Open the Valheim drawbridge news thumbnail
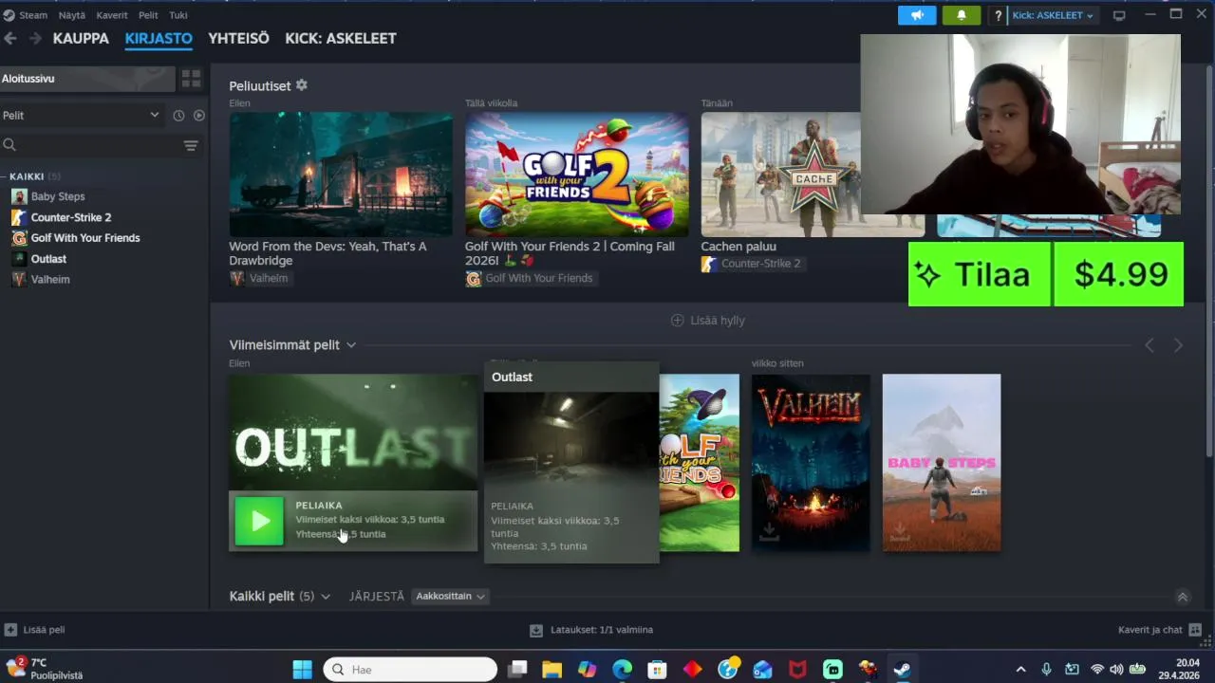Screen dimensions: 1215x683 [341, 175]
